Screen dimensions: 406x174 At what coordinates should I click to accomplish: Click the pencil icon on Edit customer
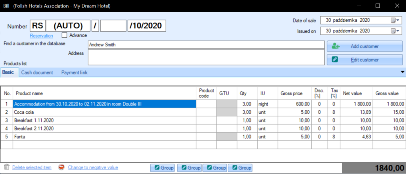(335, 60)
